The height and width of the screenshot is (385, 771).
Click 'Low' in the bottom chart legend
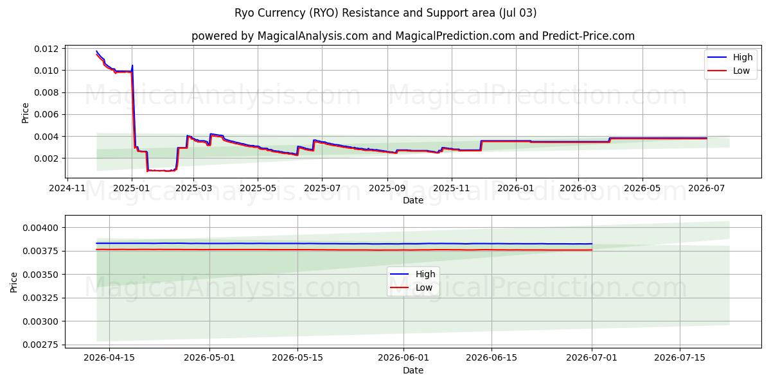424,287
